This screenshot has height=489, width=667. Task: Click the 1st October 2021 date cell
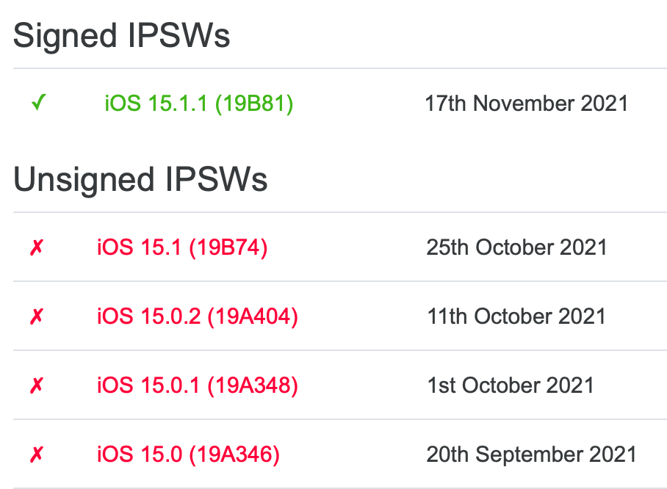click(510, 385)
